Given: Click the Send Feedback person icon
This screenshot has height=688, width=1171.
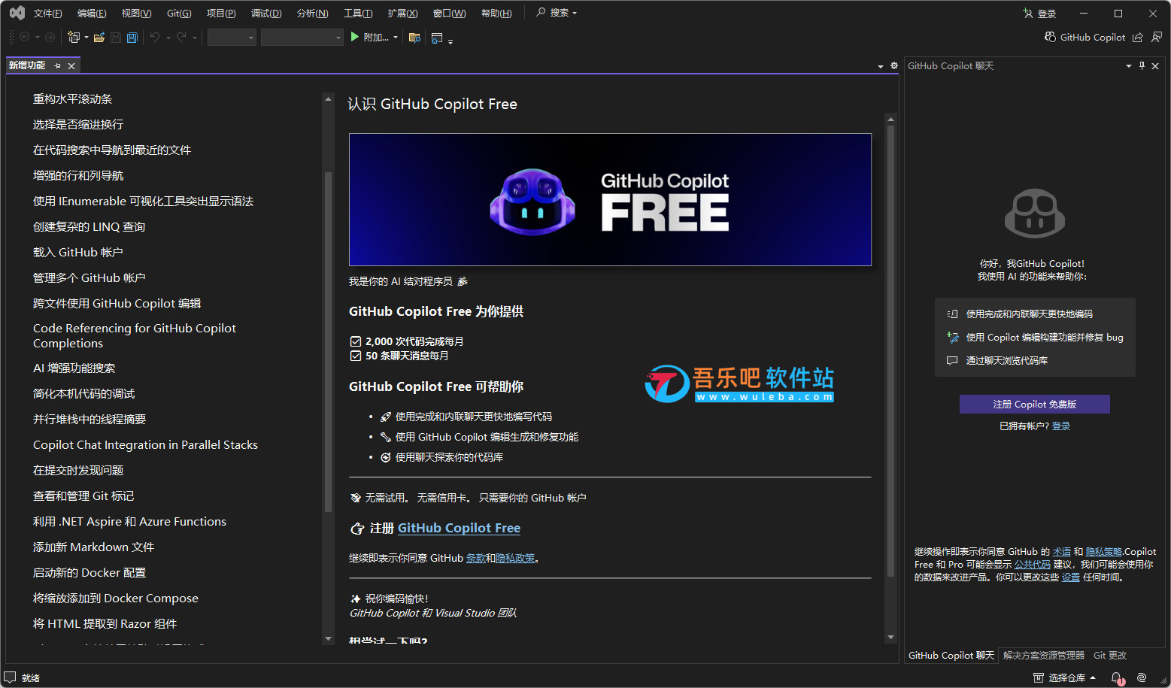Looking at the screenshot, I should pos(1157,37).
